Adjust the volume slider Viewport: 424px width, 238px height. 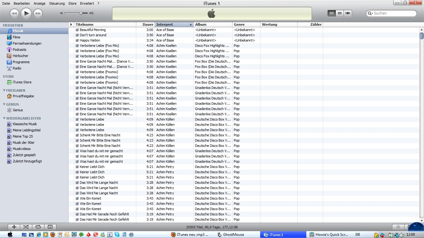click(76, 13)
